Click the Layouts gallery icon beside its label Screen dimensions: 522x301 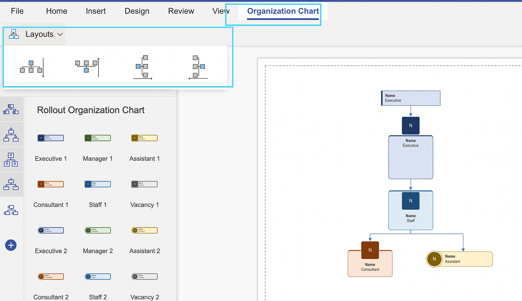(x=14, y=34)
